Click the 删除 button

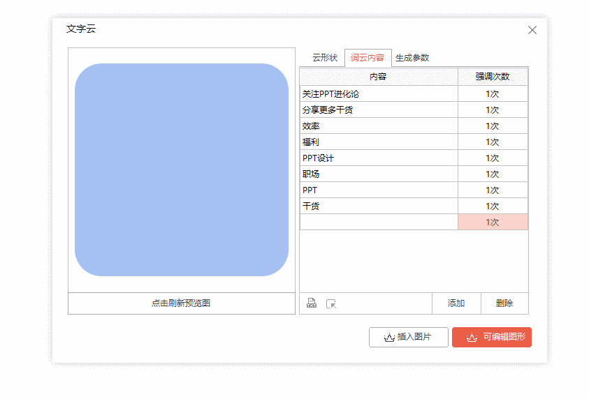[x=504, y=303]
